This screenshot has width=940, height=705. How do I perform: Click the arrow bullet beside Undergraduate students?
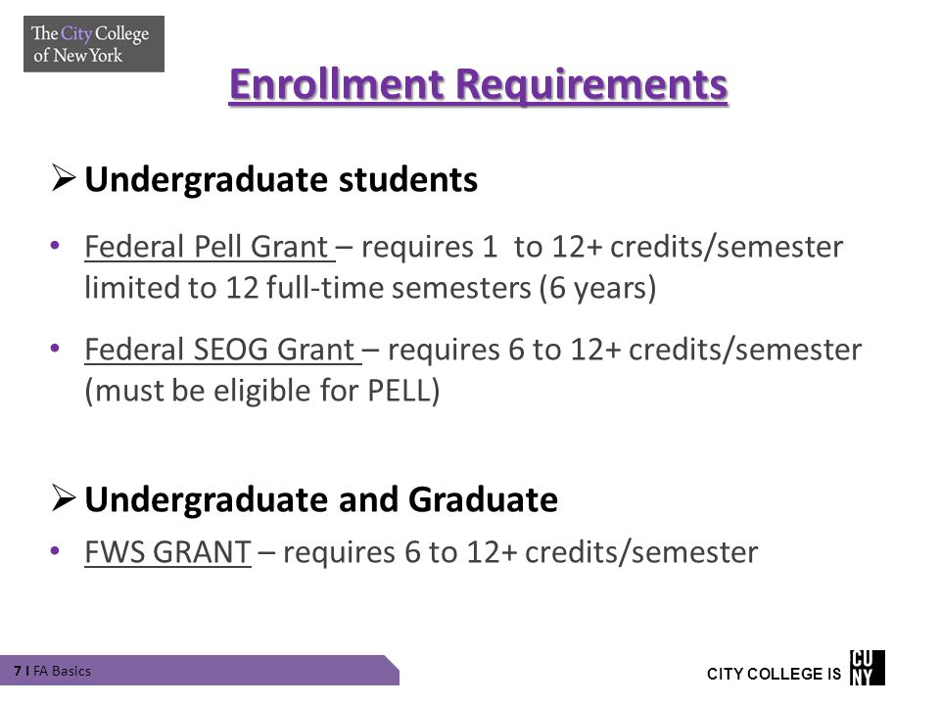click(x=63, y=178)
